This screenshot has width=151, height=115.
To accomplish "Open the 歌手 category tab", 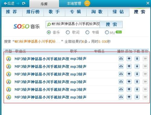I will click(54, 12).
